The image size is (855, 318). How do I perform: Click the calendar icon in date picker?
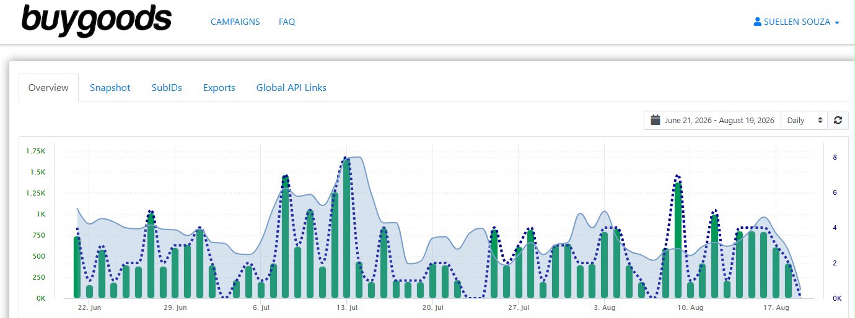coord(655,120)
